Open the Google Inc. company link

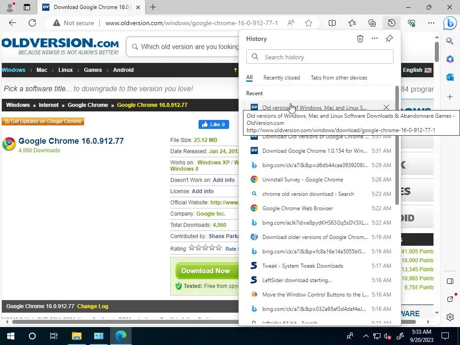pyautogui.click(x=211, y=213)
